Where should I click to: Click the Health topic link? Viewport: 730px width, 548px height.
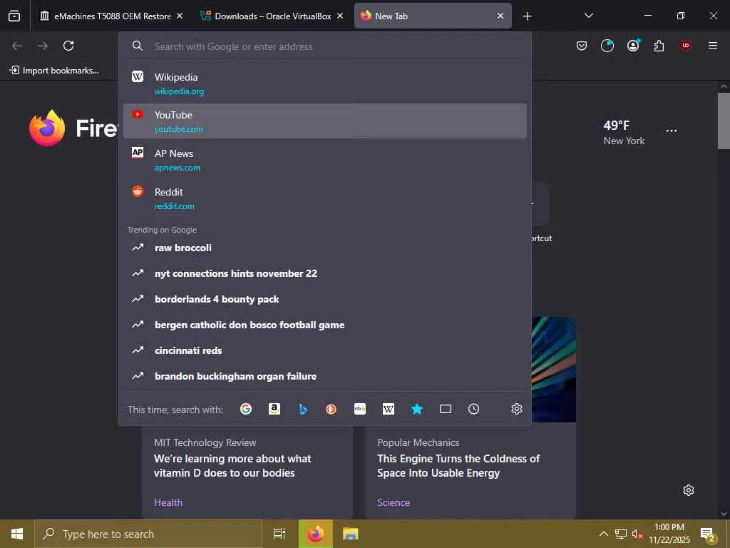coord(168,502)
